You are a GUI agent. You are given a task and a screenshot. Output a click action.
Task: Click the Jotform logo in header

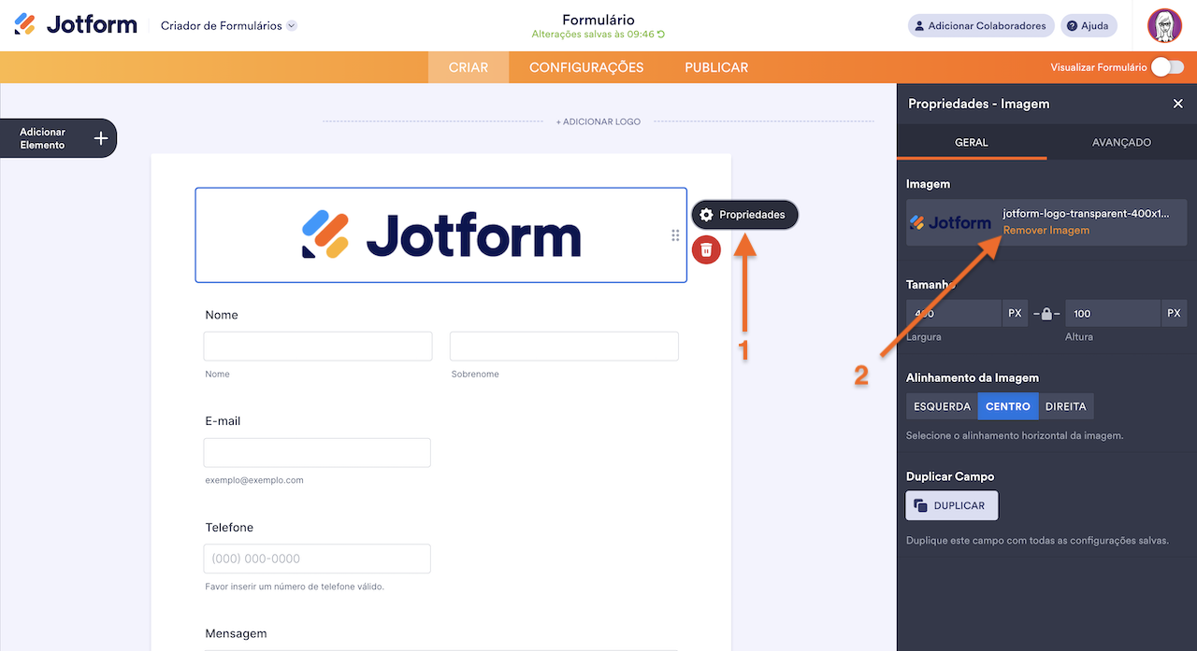(76, 25)
